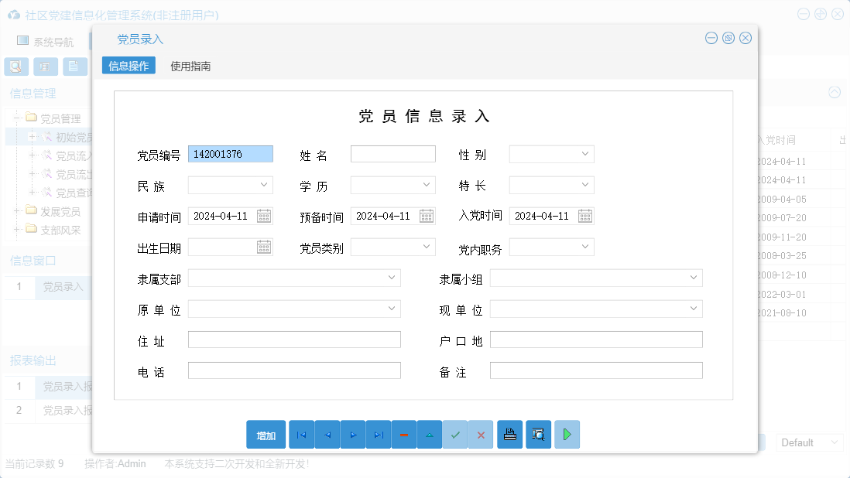The image size is (850, 478).
Task: Open print preview with the magnifier document icon
Action: [x=537, y=435]
